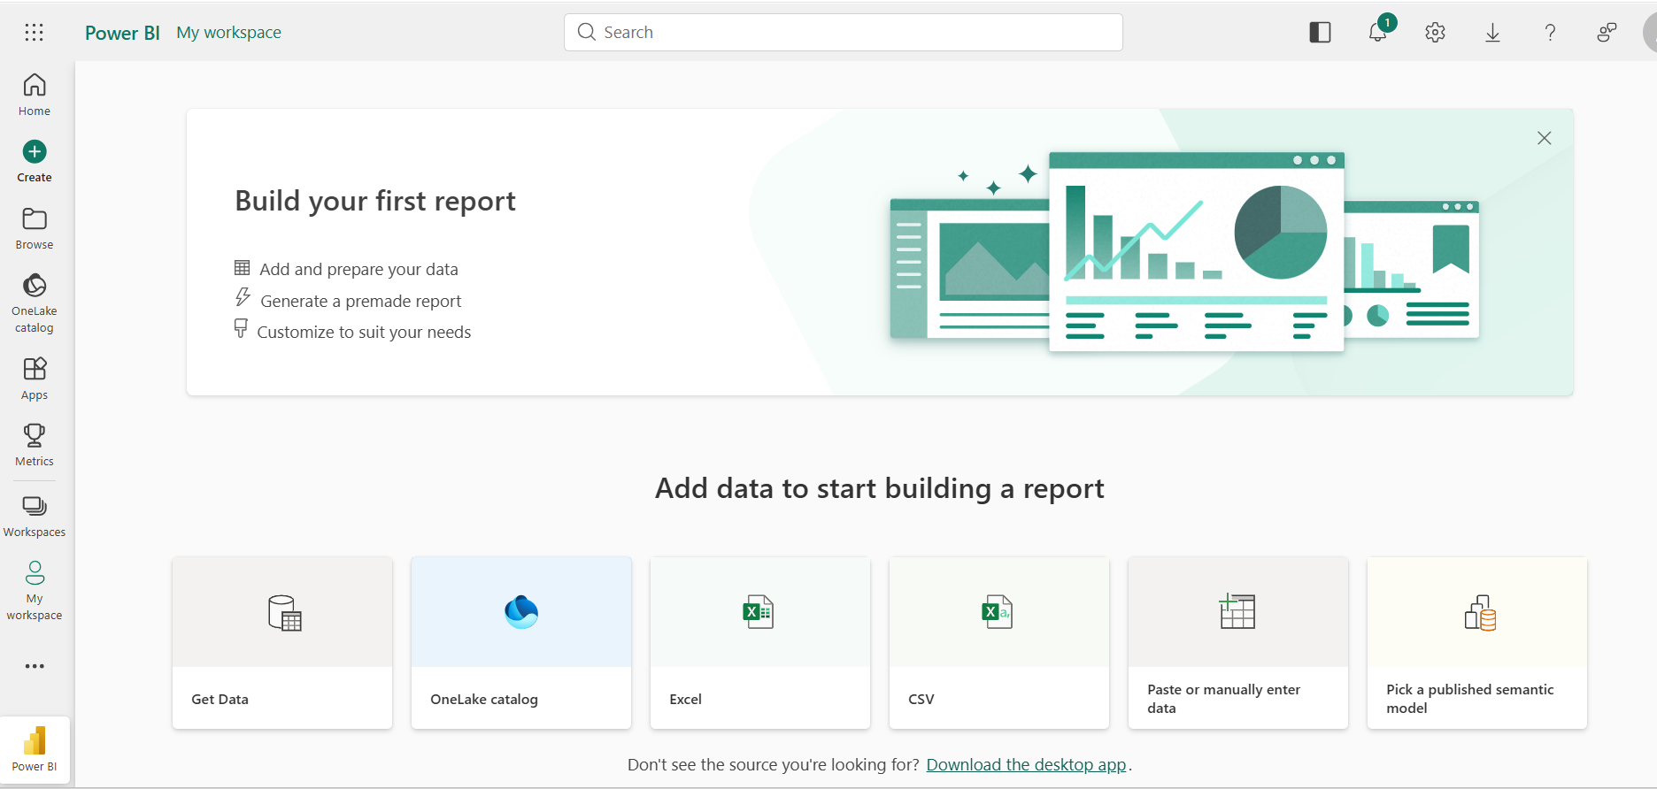Open OneLake catalog from the sidebar

click(x=35, y=303)
